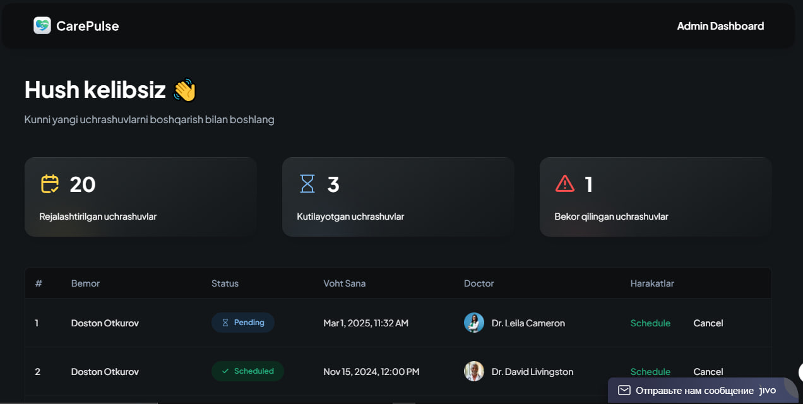This screenshot has width=803, height=404.
Task: Click the Pending status badge
Action: tap(243, 323)
